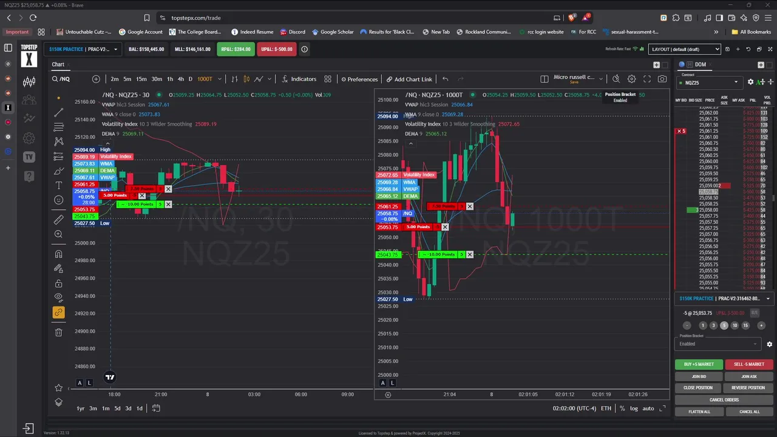Open chart Preferences
This screenshot has width=777, height=437.
[359, 79]
